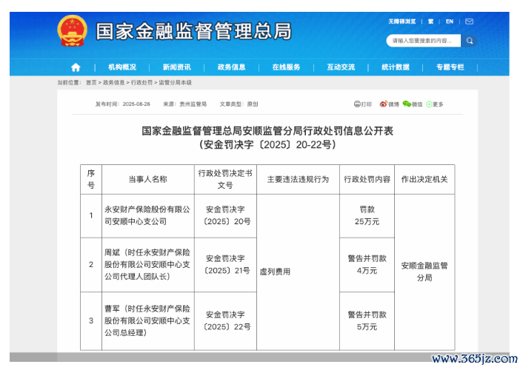Click site title 国家金融监督管理总局
This screenshot has width=523, height=370.
point(194,31)
